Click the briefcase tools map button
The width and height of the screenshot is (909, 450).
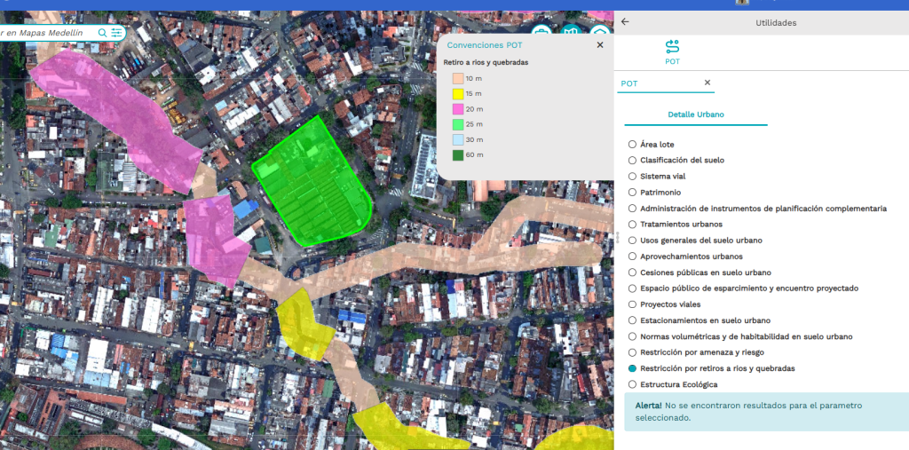click(541, 32)
